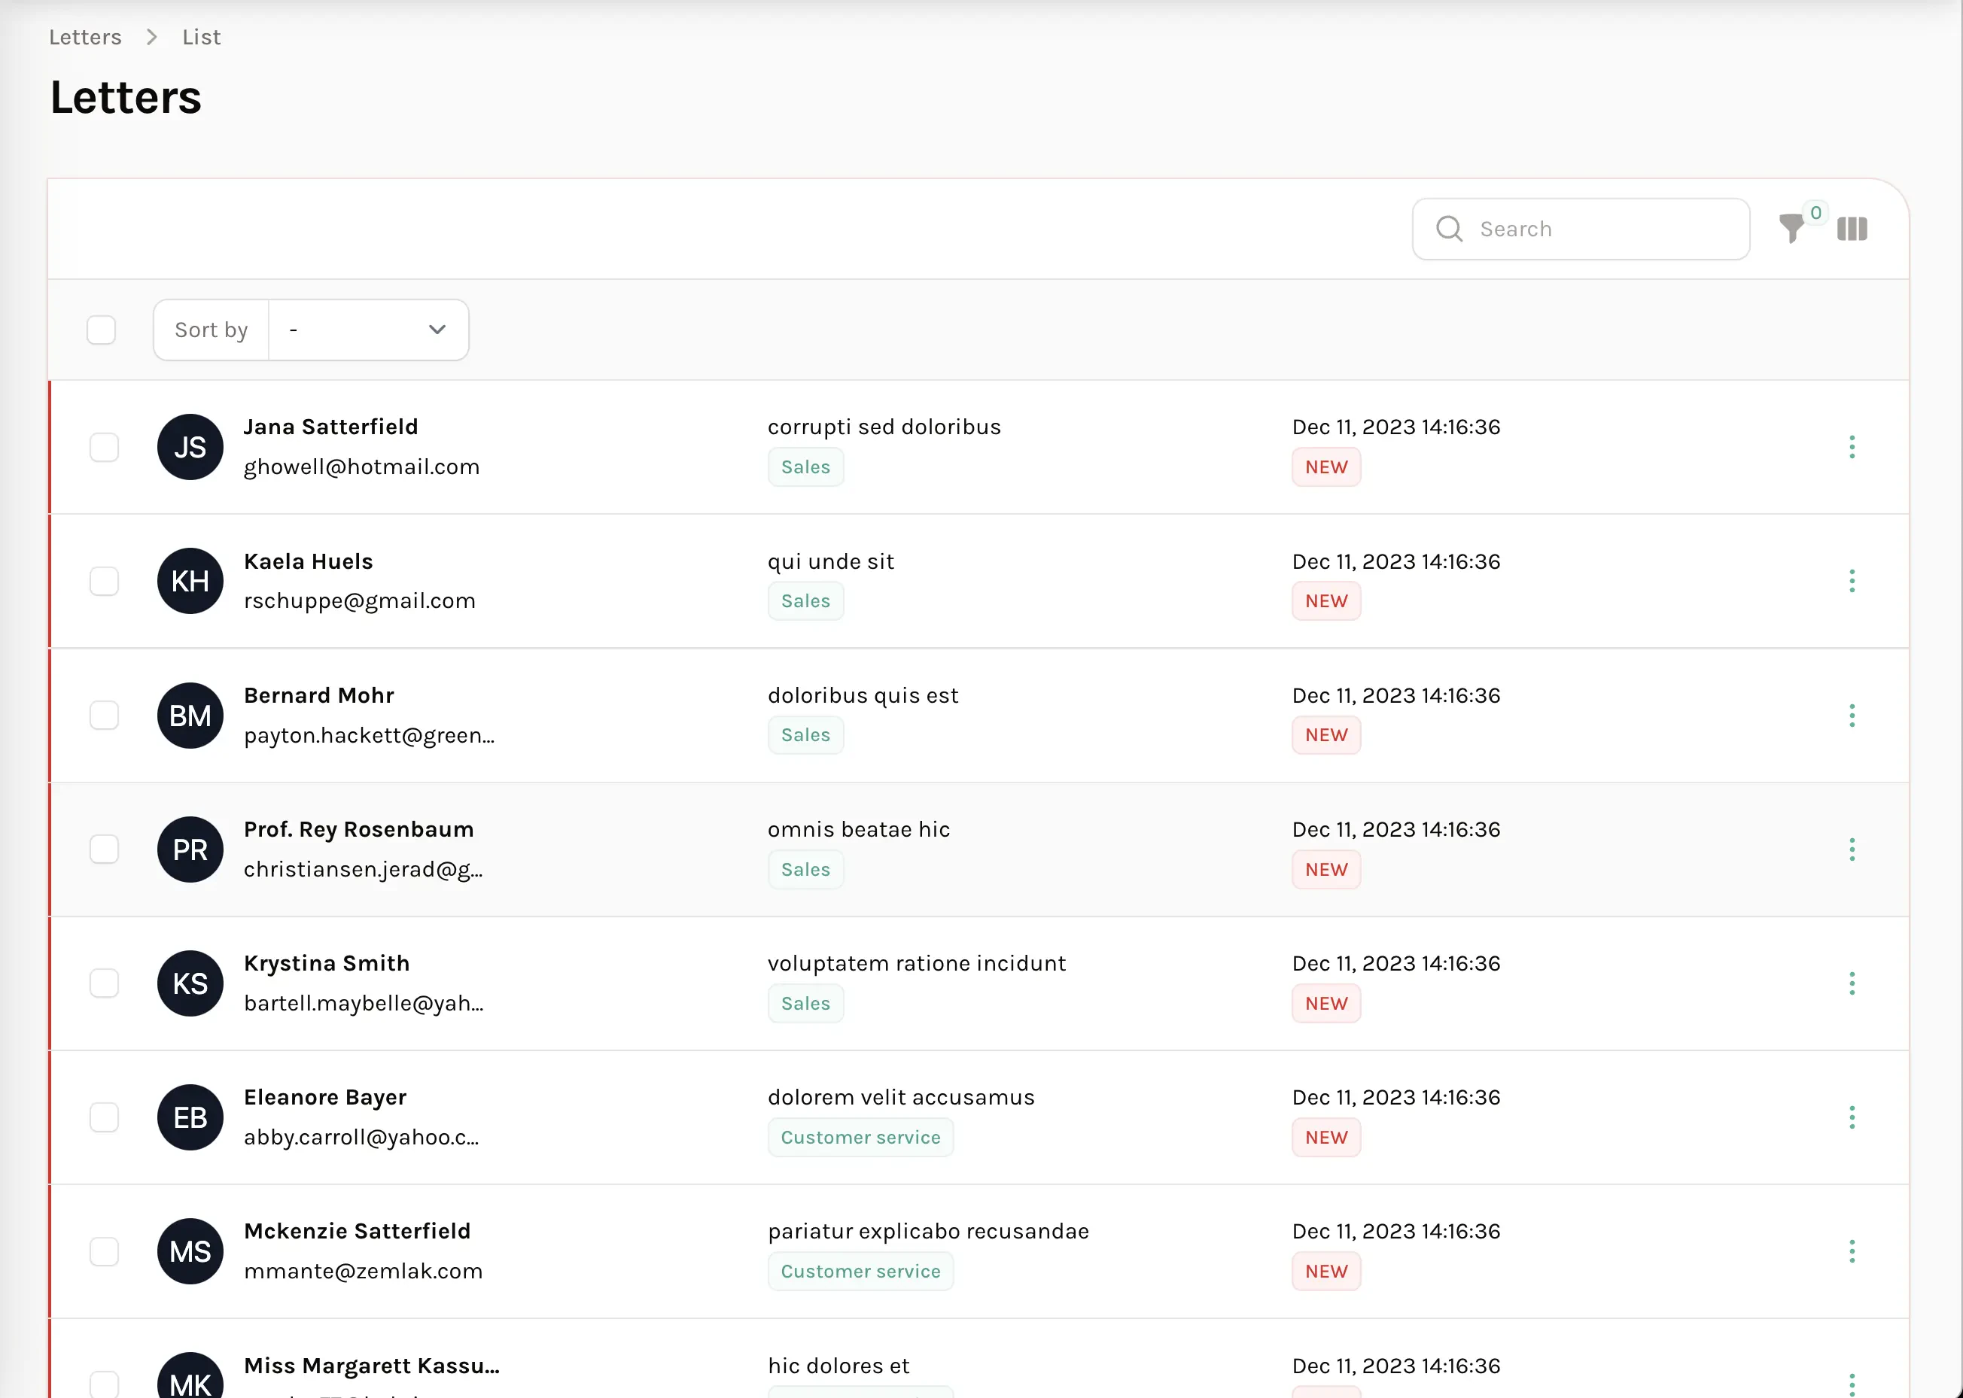Select the Sales tag on Kaela Huels row
The height and width of the screenshot is (1398, 1963).
click(x=805, y=600)
